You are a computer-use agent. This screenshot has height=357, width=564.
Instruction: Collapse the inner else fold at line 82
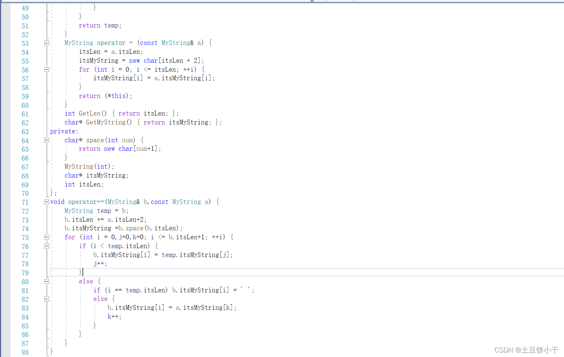47,299
